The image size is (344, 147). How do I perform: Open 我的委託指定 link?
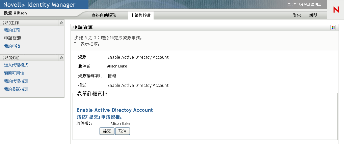(16, 89)
